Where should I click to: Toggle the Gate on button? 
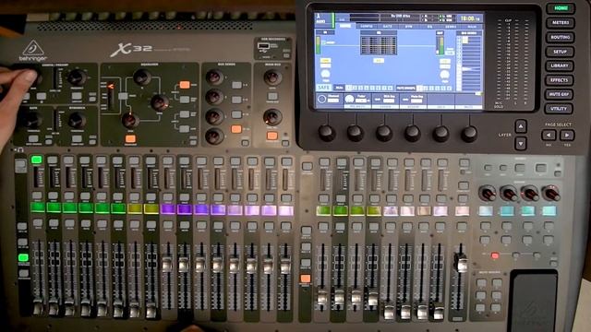[33, 139]
